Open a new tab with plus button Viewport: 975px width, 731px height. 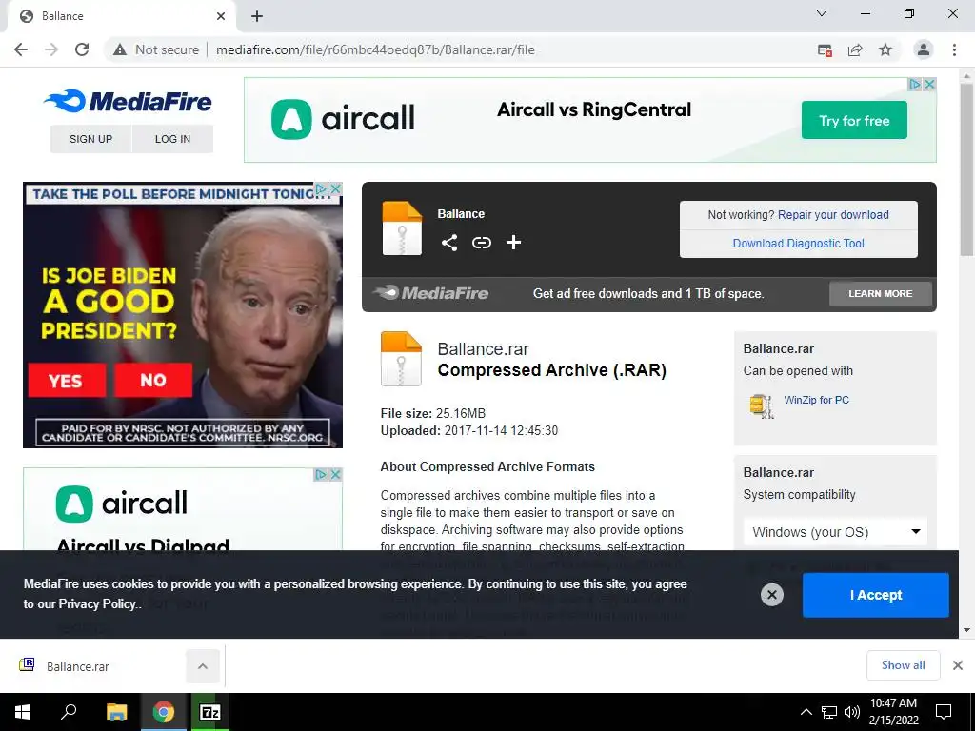257,16
